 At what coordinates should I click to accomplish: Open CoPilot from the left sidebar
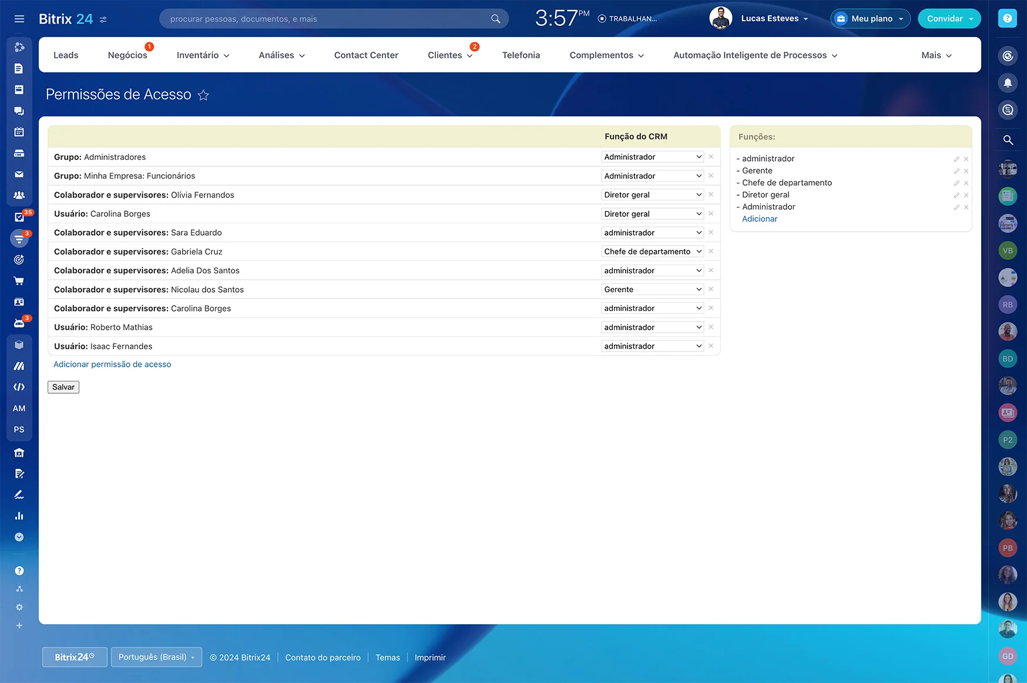coord(19,47)
